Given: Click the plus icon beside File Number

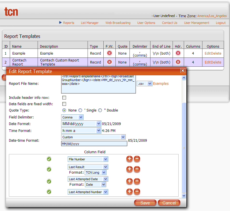Looking at the screenshot, I should [x=130, y=159].
